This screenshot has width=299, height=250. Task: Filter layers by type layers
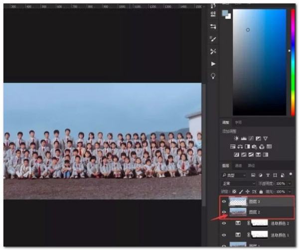click(268, 175)
